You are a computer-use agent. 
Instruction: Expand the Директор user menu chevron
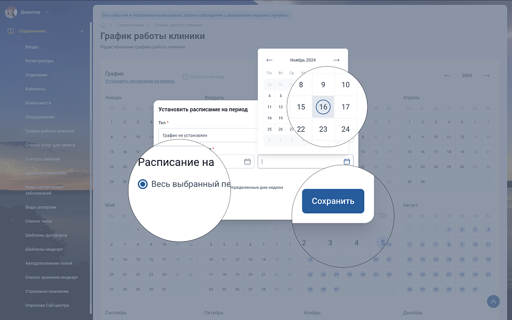coord(47,12)
